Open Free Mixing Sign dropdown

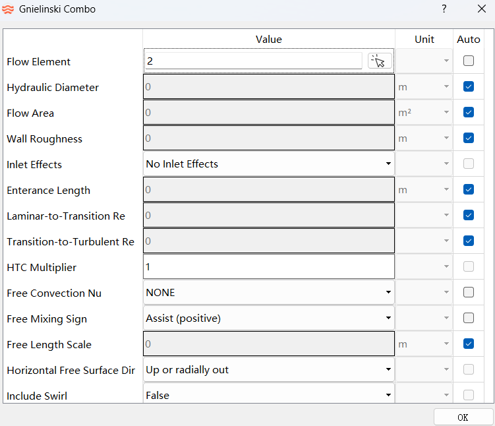269,319
